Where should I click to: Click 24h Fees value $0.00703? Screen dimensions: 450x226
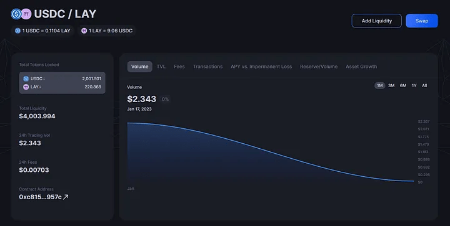point(34,170)
